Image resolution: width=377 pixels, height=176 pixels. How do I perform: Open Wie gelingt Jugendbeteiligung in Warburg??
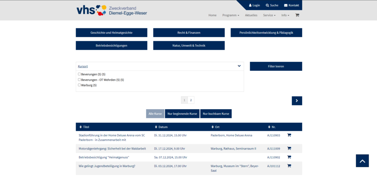pyautogui.click(x=107, y=166)
